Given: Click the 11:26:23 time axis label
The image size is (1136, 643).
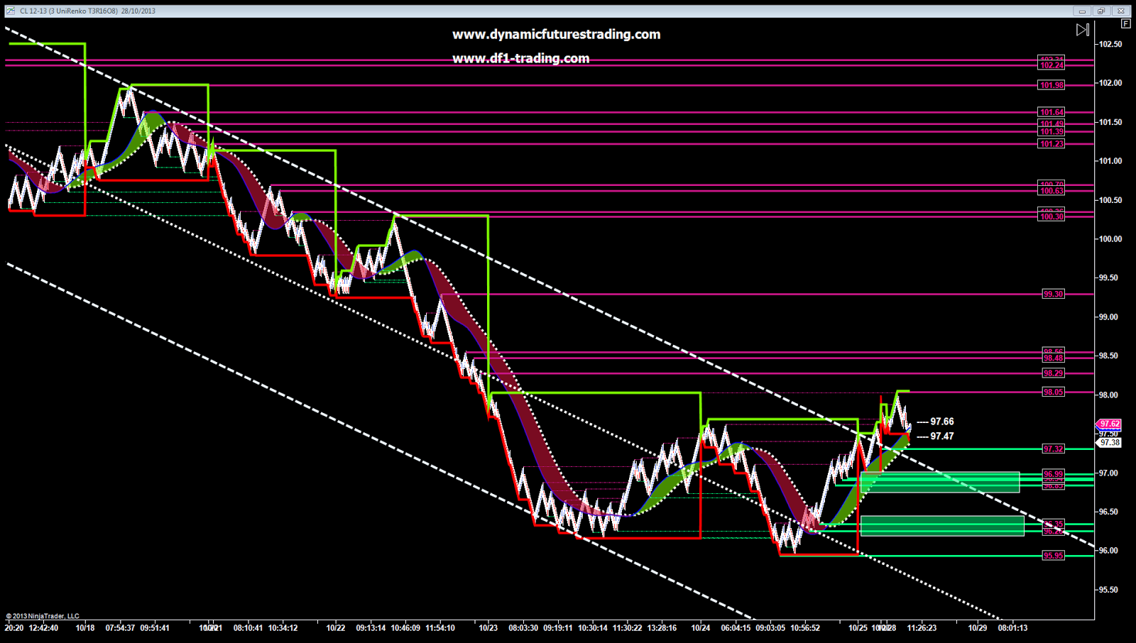Looking at the screenshot, I should (x=922, y=628).
